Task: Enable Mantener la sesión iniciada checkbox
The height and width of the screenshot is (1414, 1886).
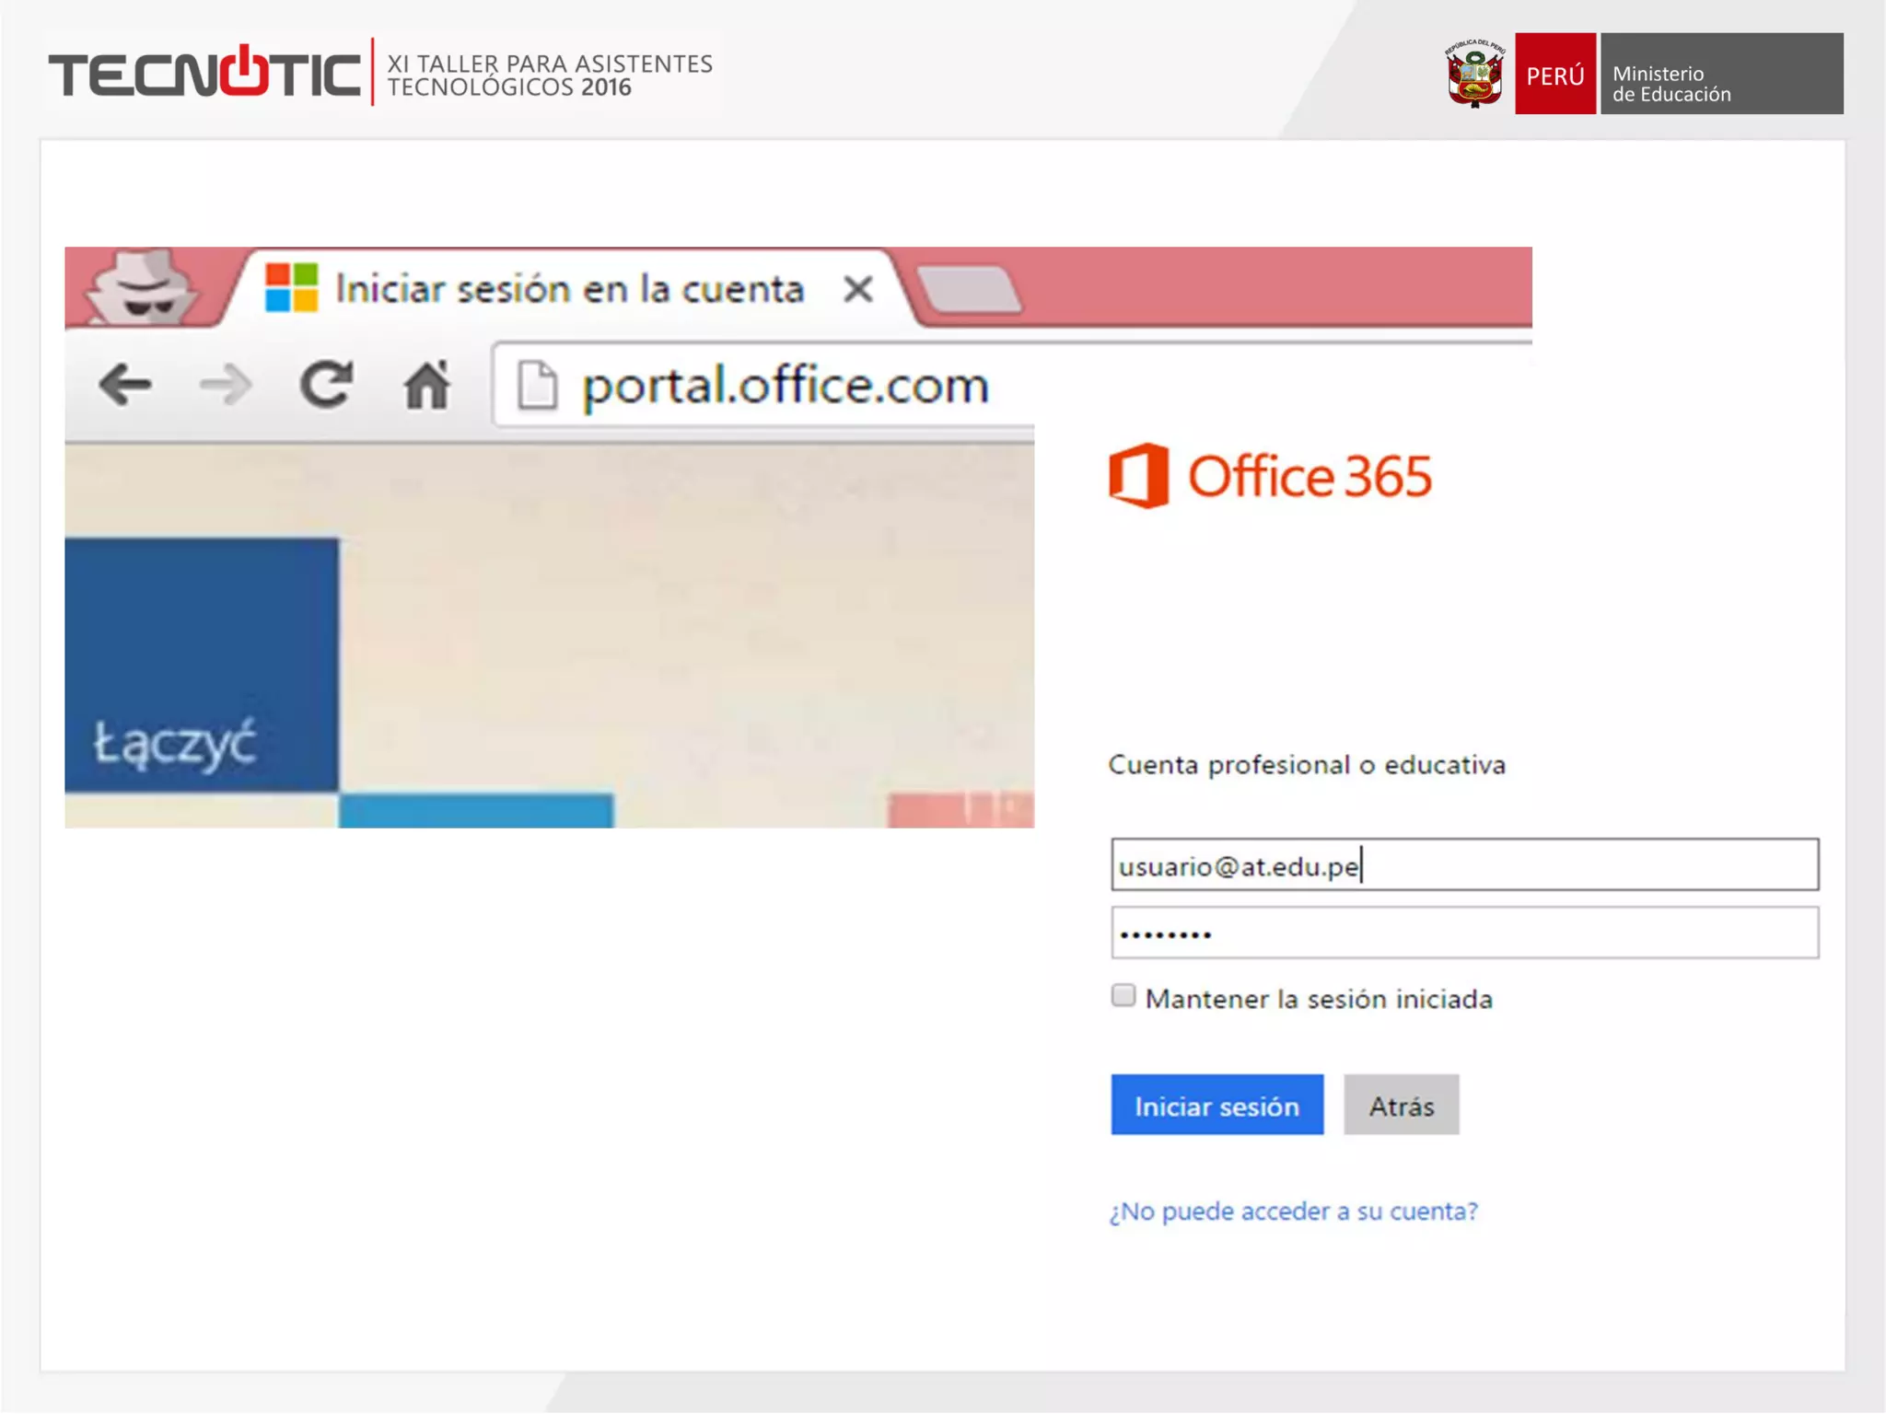Action: click(x=1123, y=996)
